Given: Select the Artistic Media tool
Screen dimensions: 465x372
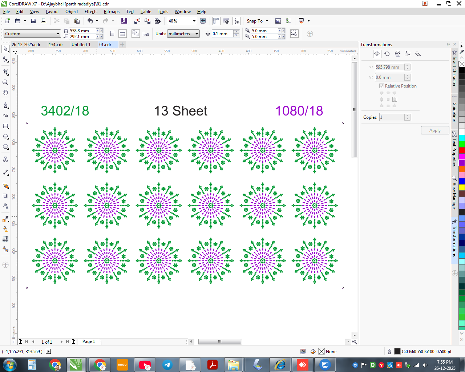Looking at the screenshot, I should click(x=5, y=116).
